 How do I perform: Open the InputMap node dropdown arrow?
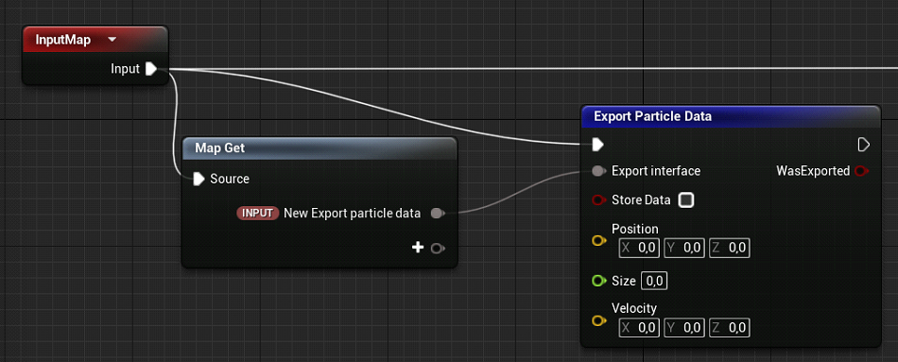(112, 40)
